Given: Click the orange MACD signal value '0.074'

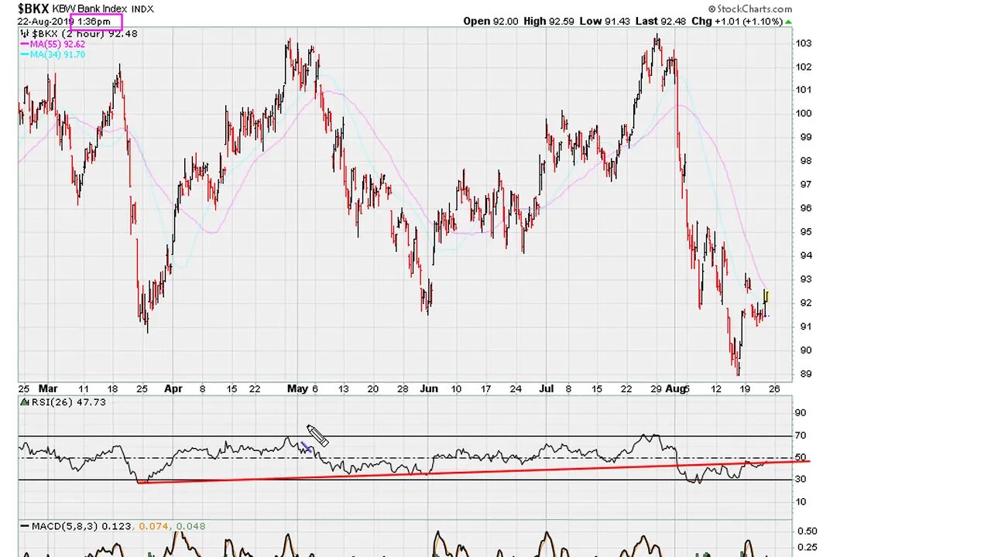Looking at the screenshot, I should pyautogui.click(x=155, y=527).
